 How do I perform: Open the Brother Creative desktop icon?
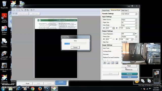4,30
